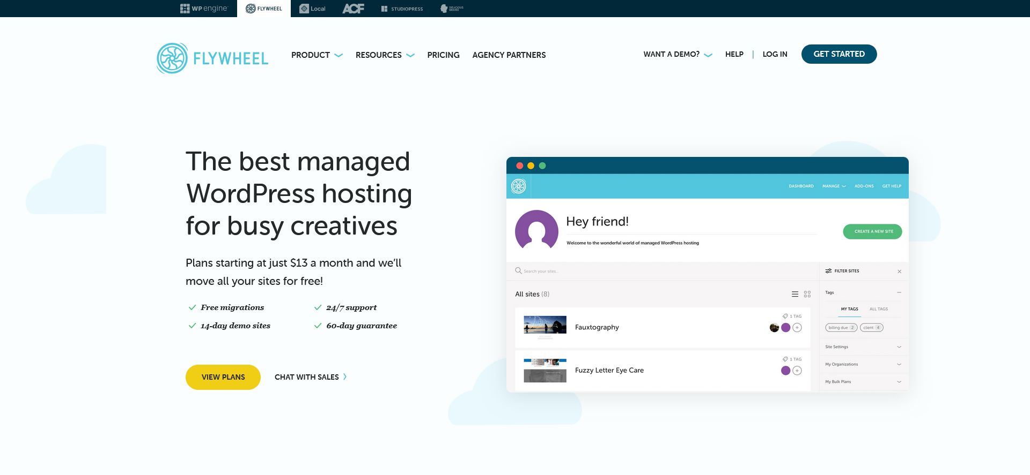Open the Fauxtography site thumbnail

[x=545, y=327]
